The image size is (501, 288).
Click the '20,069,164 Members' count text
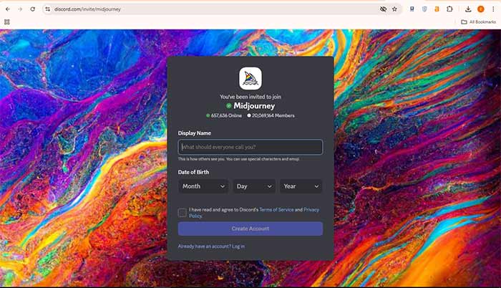click(273, 115)
